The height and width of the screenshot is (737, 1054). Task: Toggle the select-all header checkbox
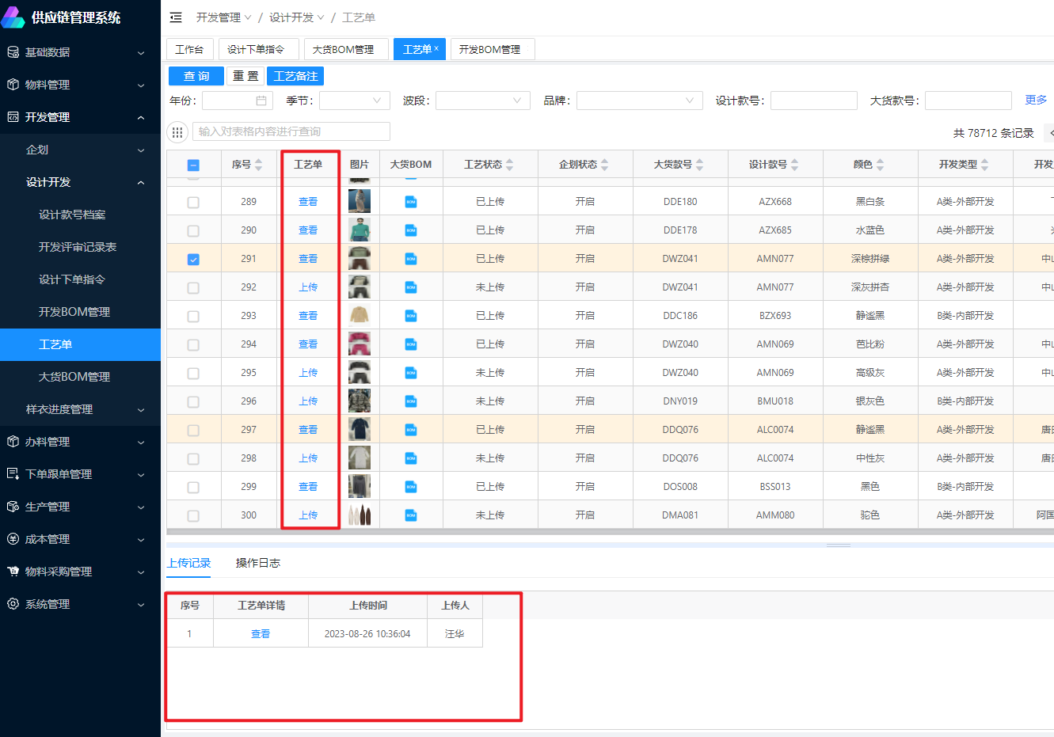pyautogui.click(x=193, y=165)
